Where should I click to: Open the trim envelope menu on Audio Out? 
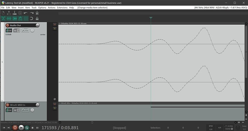pyautogui.click(x=25, y=31)
